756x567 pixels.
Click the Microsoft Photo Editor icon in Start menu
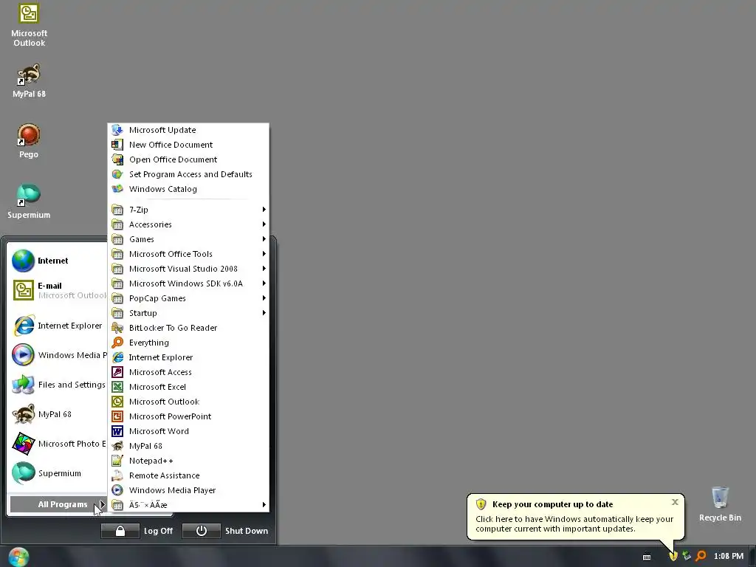[23, 444]
